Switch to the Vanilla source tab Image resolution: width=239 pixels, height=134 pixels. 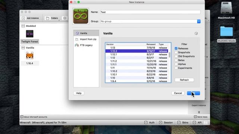click(86, 33)
